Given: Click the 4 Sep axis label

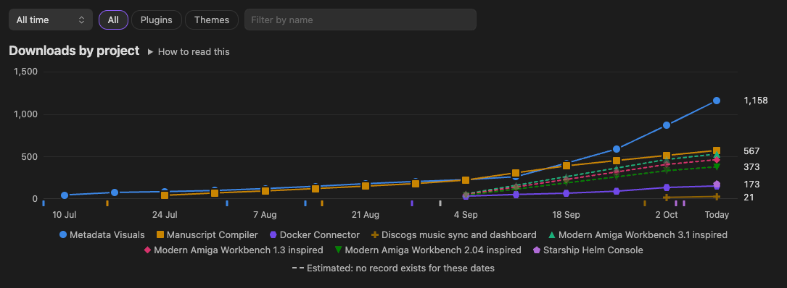Looking at the screenshot, I should [x=466, y=215].
